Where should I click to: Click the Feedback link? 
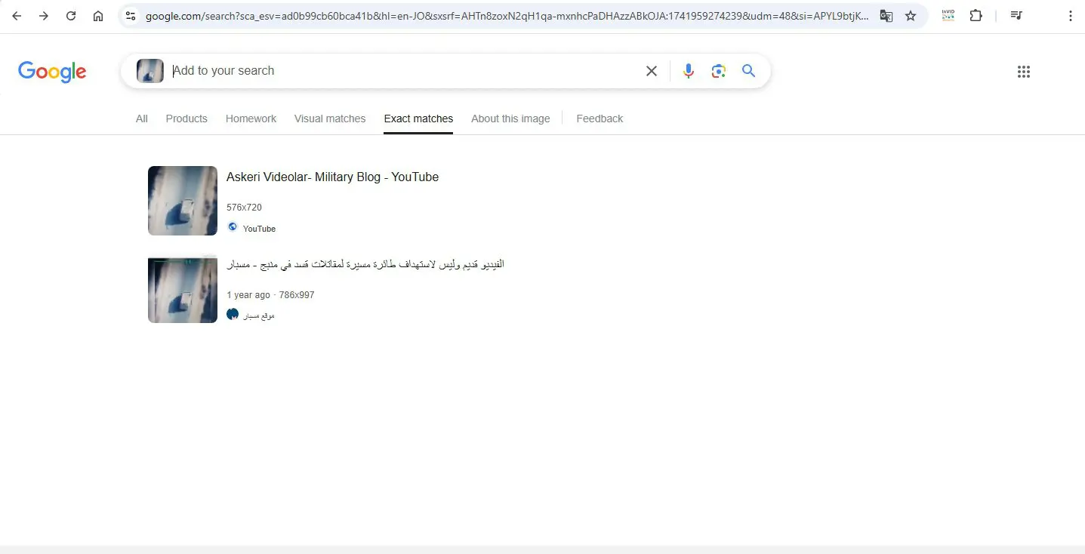point(600,118)
